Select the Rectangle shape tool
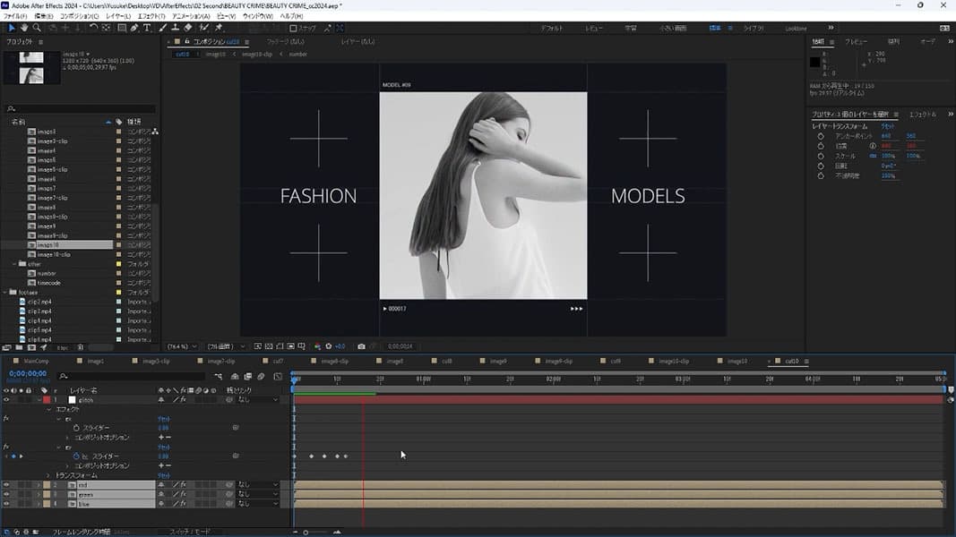956x537 pixels. [122, 28]
